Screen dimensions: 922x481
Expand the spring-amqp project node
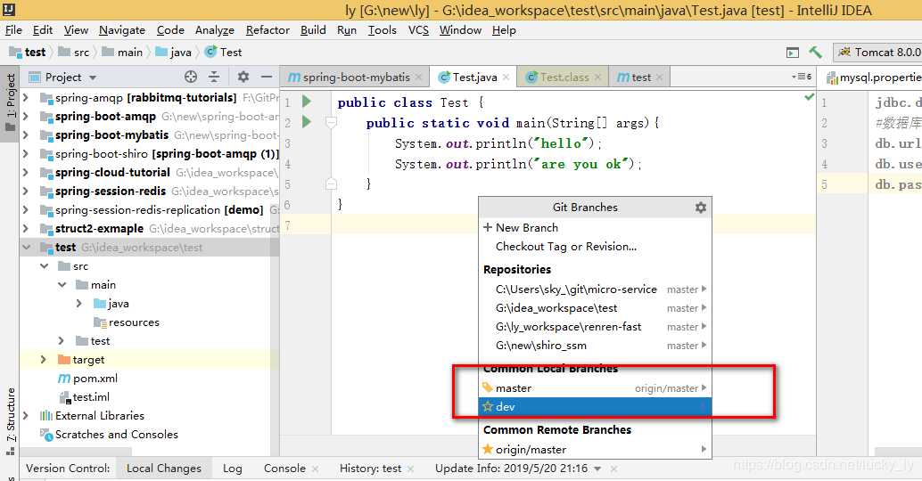(x=26, y=97)
